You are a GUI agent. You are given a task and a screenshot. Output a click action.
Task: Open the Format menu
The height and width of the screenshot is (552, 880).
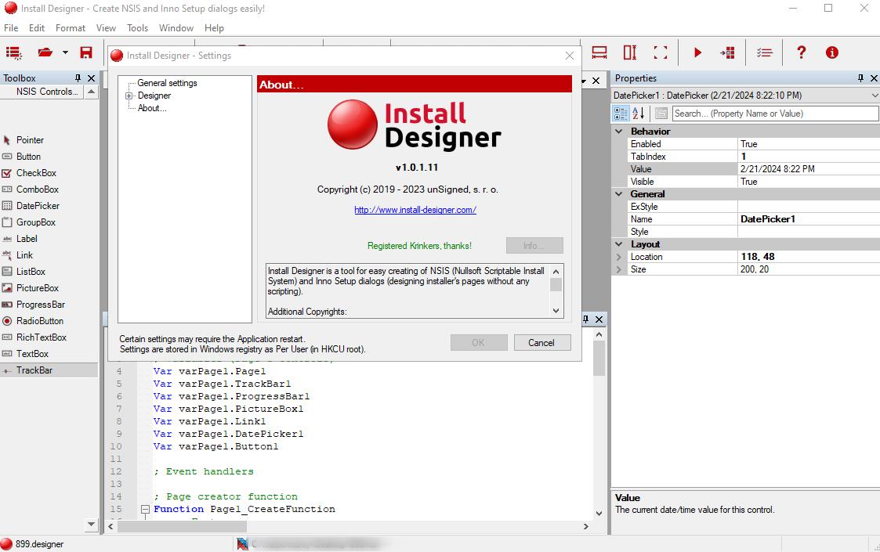point(71,28)
